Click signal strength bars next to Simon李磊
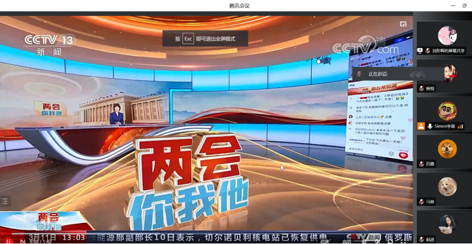472x244 pixels. pos(461,126)
